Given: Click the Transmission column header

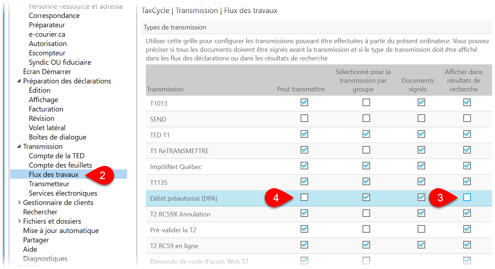Looking at the screenshot, I should pos(165,89).
